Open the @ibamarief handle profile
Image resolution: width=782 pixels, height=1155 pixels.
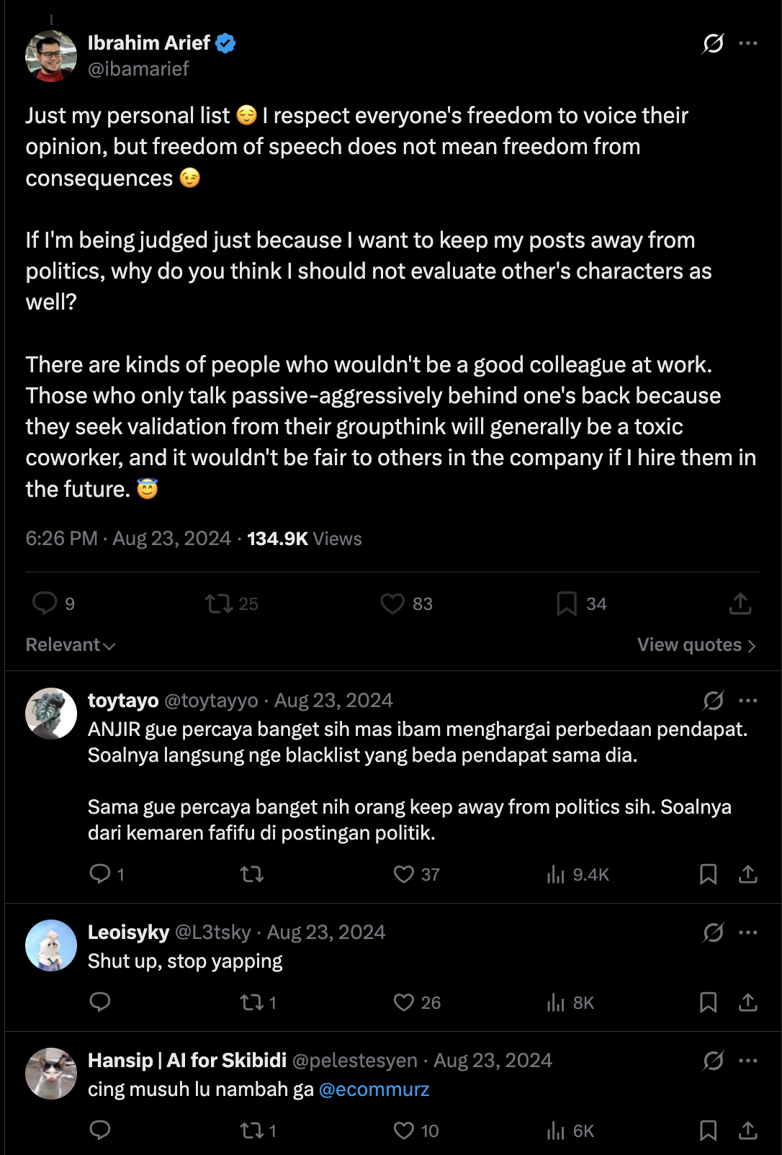[138, 69]
